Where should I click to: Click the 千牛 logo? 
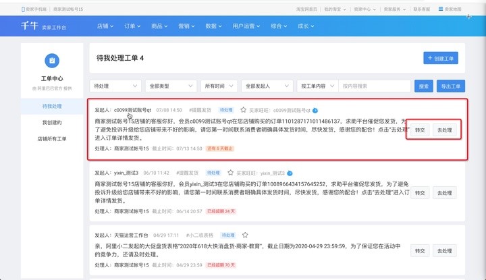click(x=30, y=26)
